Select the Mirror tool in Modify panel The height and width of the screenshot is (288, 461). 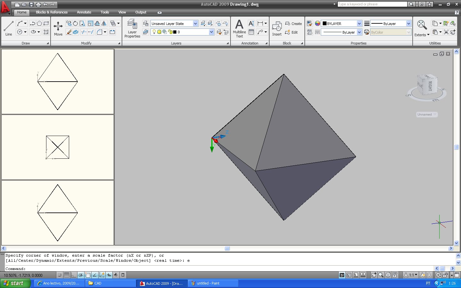coord(104,23)
